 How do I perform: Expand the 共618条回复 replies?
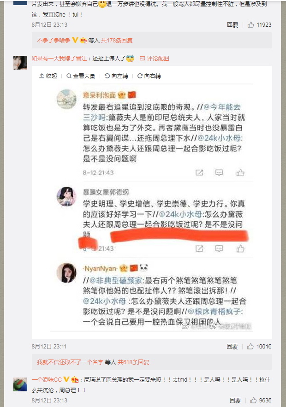click(133, 362)
